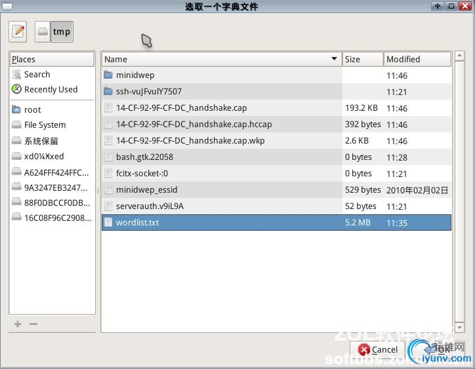Screen dimensions: 475x369
Task: Go to root folder in Places
Action: [x=52, y=109]
